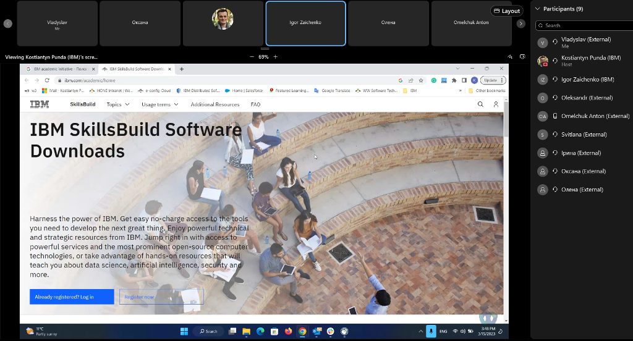This screenshot has height=341, width=633.
Task: Click SkillsBuild in site navigation
Action: (x=83, y=104)
